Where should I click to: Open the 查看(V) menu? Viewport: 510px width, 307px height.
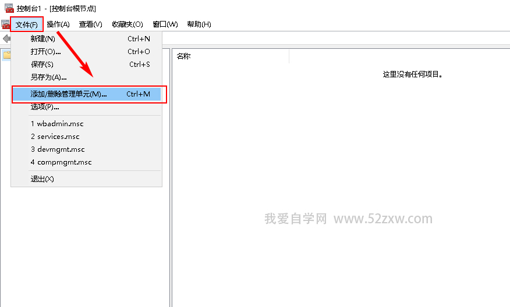point(90,24)
